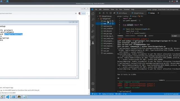
Task: Open the View menu
Action: pos(112,9)
